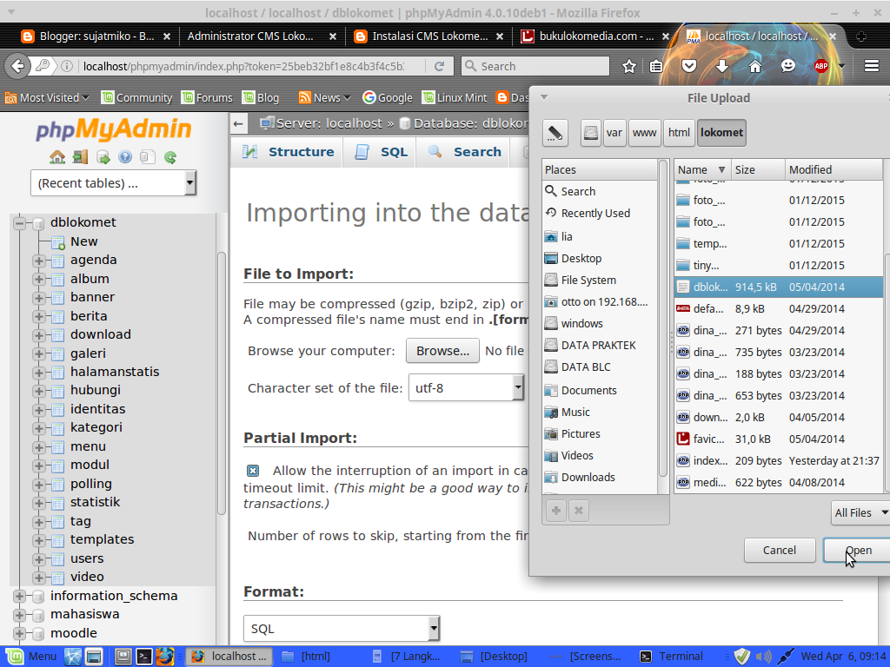Collapse the dblokomet database tree
This screenshot has height=667, width=890.
[19, 223]
